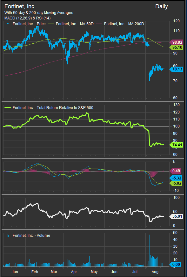Click the Daily interval label
Viewport: 187px width, 277px height.
click(x=162, y=7)
